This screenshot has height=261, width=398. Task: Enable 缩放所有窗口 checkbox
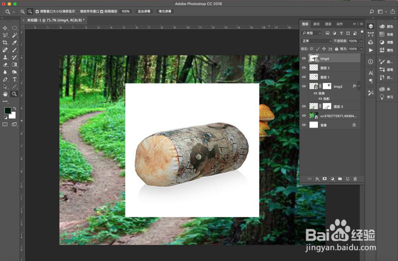coord(78,12)
